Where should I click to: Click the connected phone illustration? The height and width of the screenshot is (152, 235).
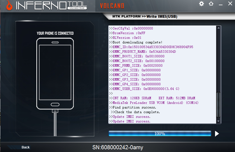(x=55, y=74)
